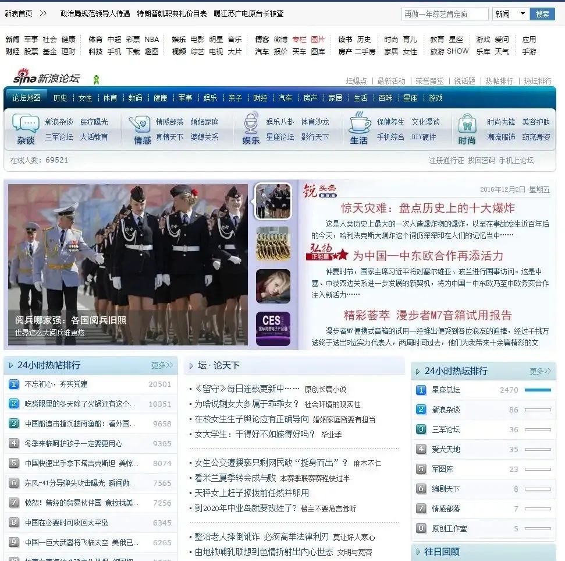Click rank badge 8 next to 原创工作室
This screenshot has width=565, height=561.
coord(421,528)
